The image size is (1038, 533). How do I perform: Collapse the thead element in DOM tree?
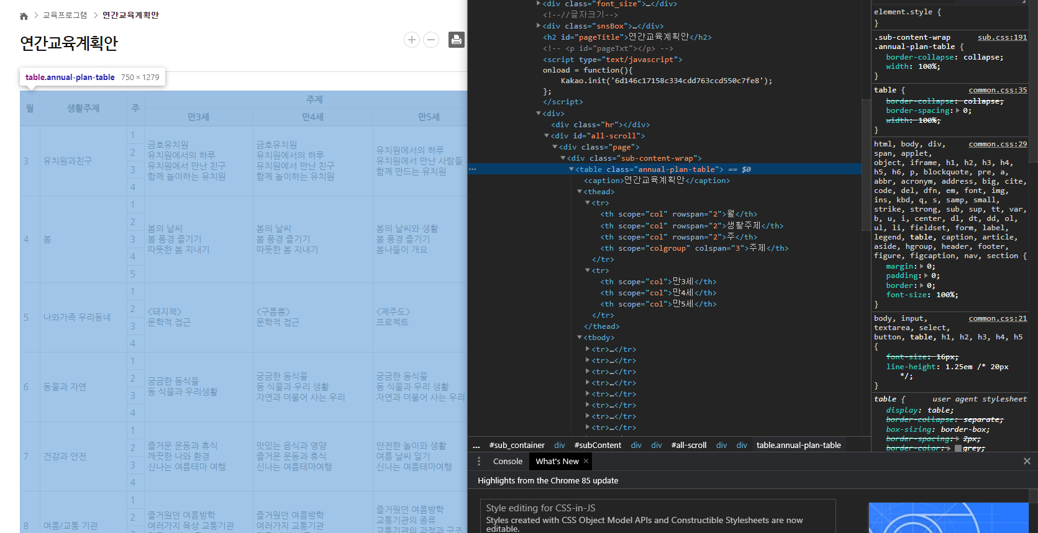580,192
